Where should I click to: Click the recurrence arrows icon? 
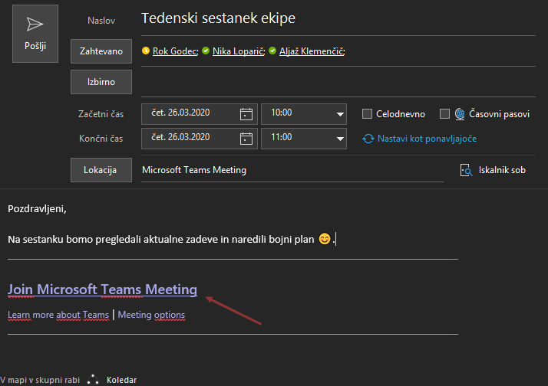tap(368, 139)
